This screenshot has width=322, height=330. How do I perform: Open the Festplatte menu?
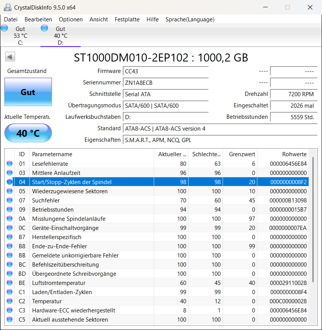click(127, 19)
